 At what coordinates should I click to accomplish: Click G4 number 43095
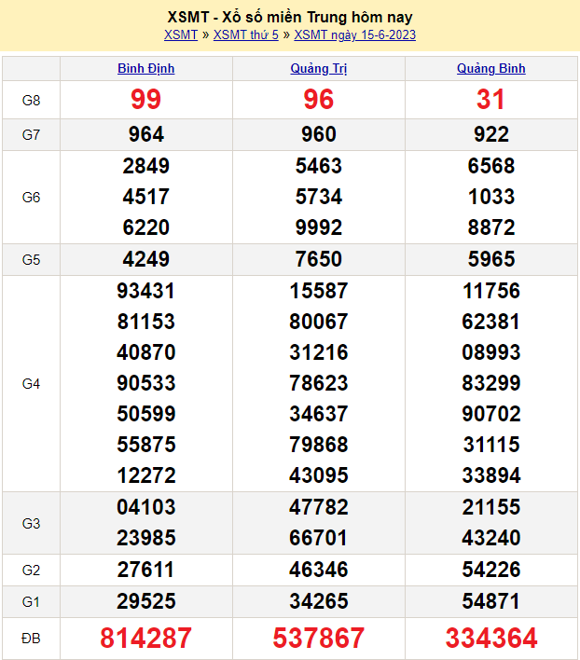pos(319,475)
